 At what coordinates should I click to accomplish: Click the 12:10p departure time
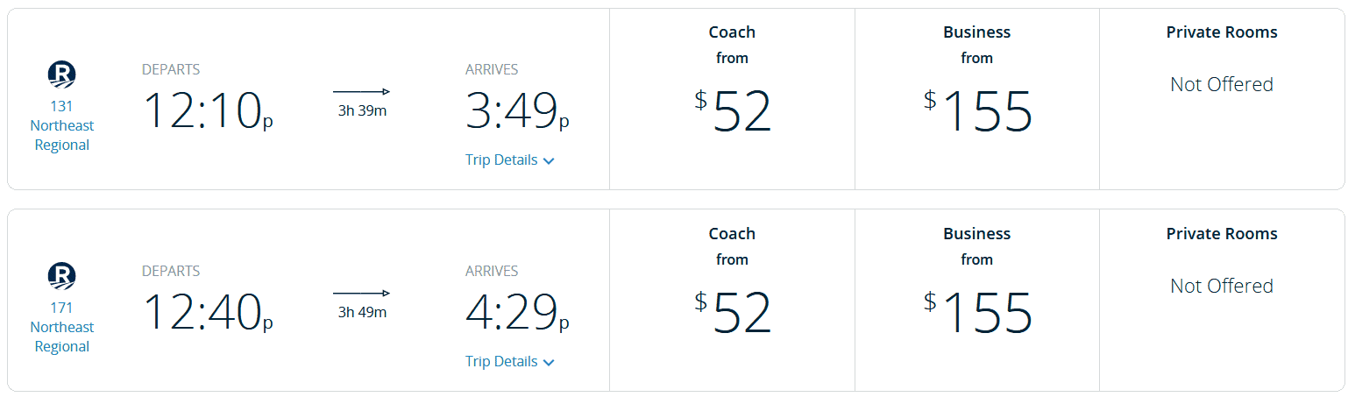coord(207,112)
